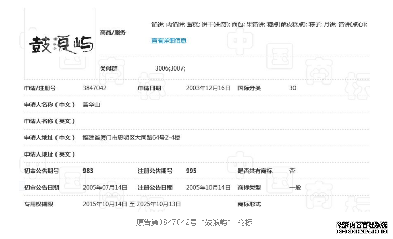
Task: Click the applicant name 曾华山
Action: point(91,105)
